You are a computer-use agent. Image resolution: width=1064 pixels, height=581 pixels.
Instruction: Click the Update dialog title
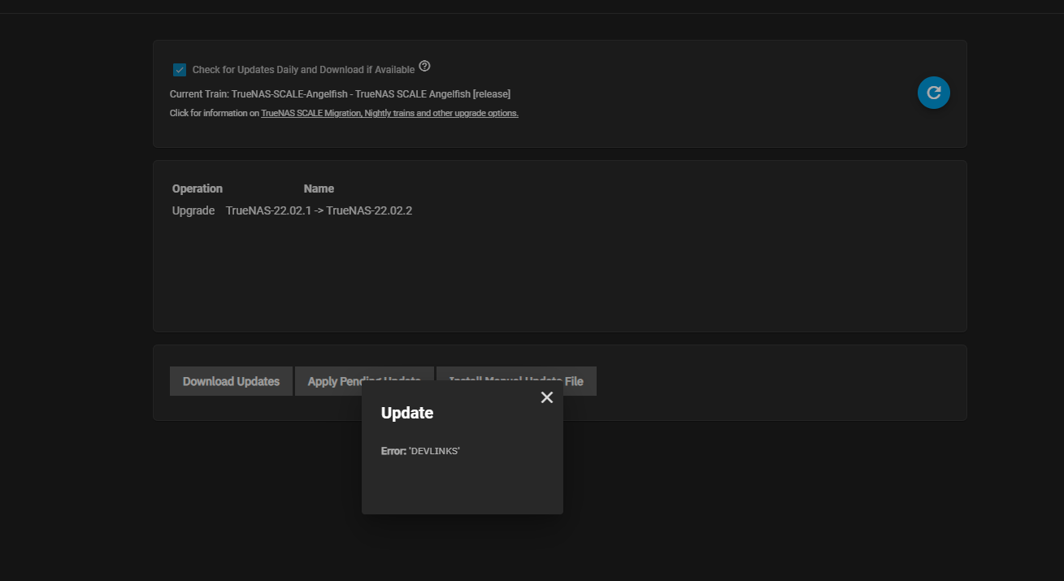407,413
